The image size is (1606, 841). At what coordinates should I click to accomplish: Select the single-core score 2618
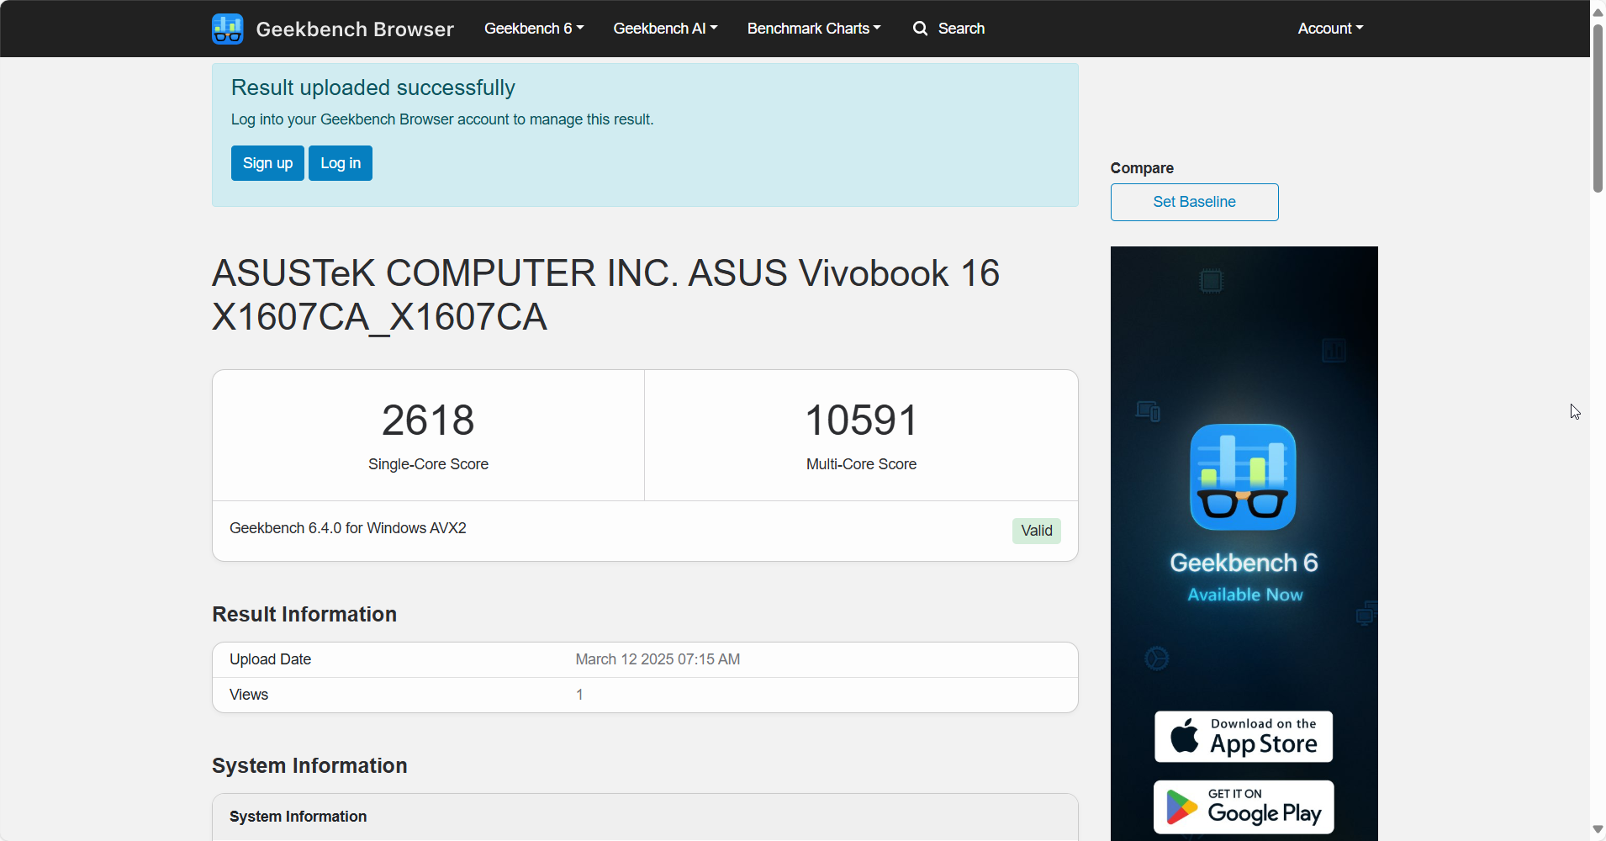pos(428,420)
